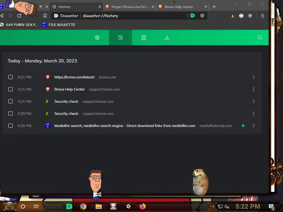The height and width of the screenshot is (212, 283).
Task: Open the browser hamburger menu
Action: click(x=263, y=16)
